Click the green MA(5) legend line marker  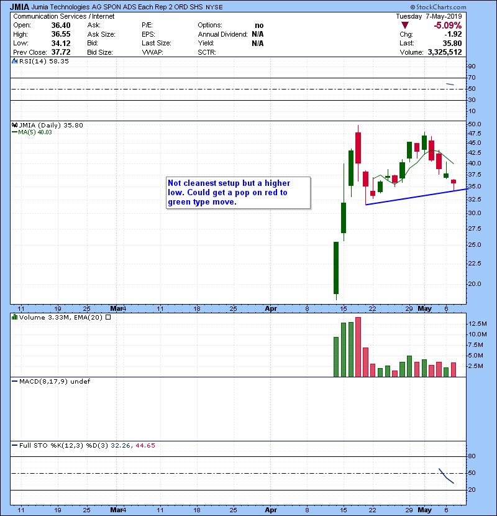pyautogui.click(x=14, y=132)
